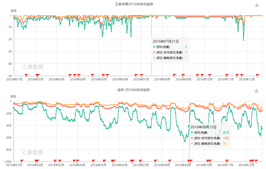Download the 王者荣耀2016年排名趋势 chart

pyautogui.click(x=257, y=5)
